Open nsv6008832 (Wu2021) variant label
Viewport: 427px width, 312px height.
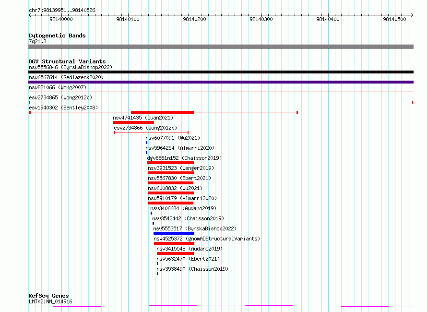coord(175,188)
